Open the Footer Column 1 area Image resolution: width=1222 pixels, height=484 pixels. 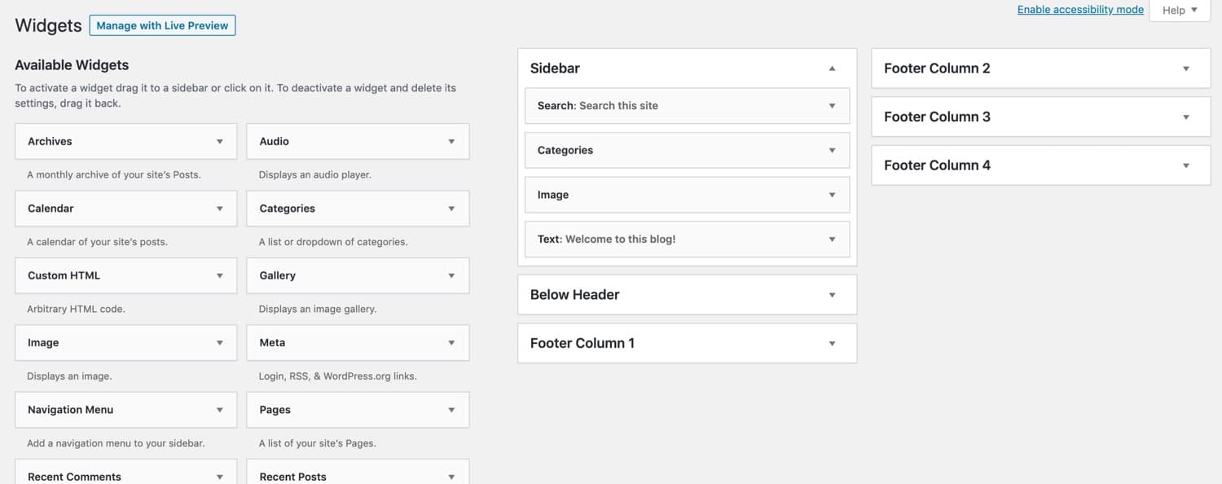tap(832, 342)
